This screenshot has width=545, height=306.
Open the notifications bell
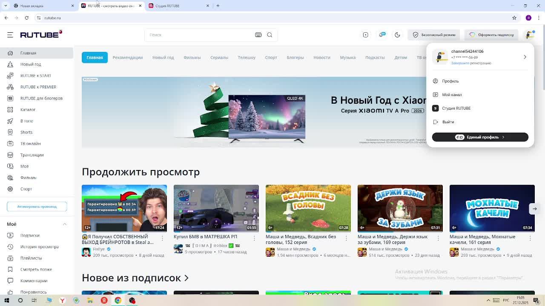[x=382, y=35]
